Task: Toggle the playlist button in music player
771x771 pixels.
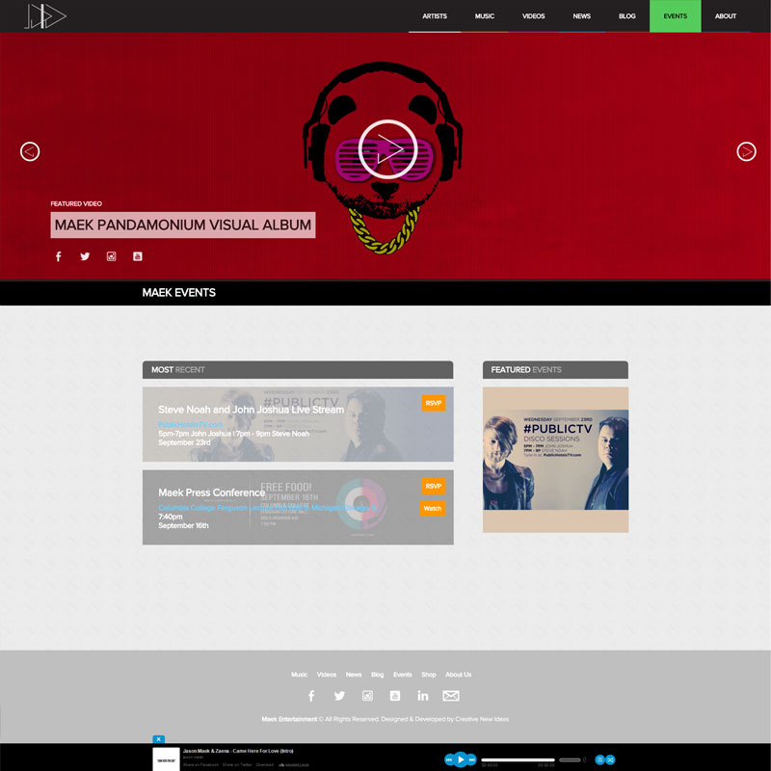Action: (x=599, y=759)
